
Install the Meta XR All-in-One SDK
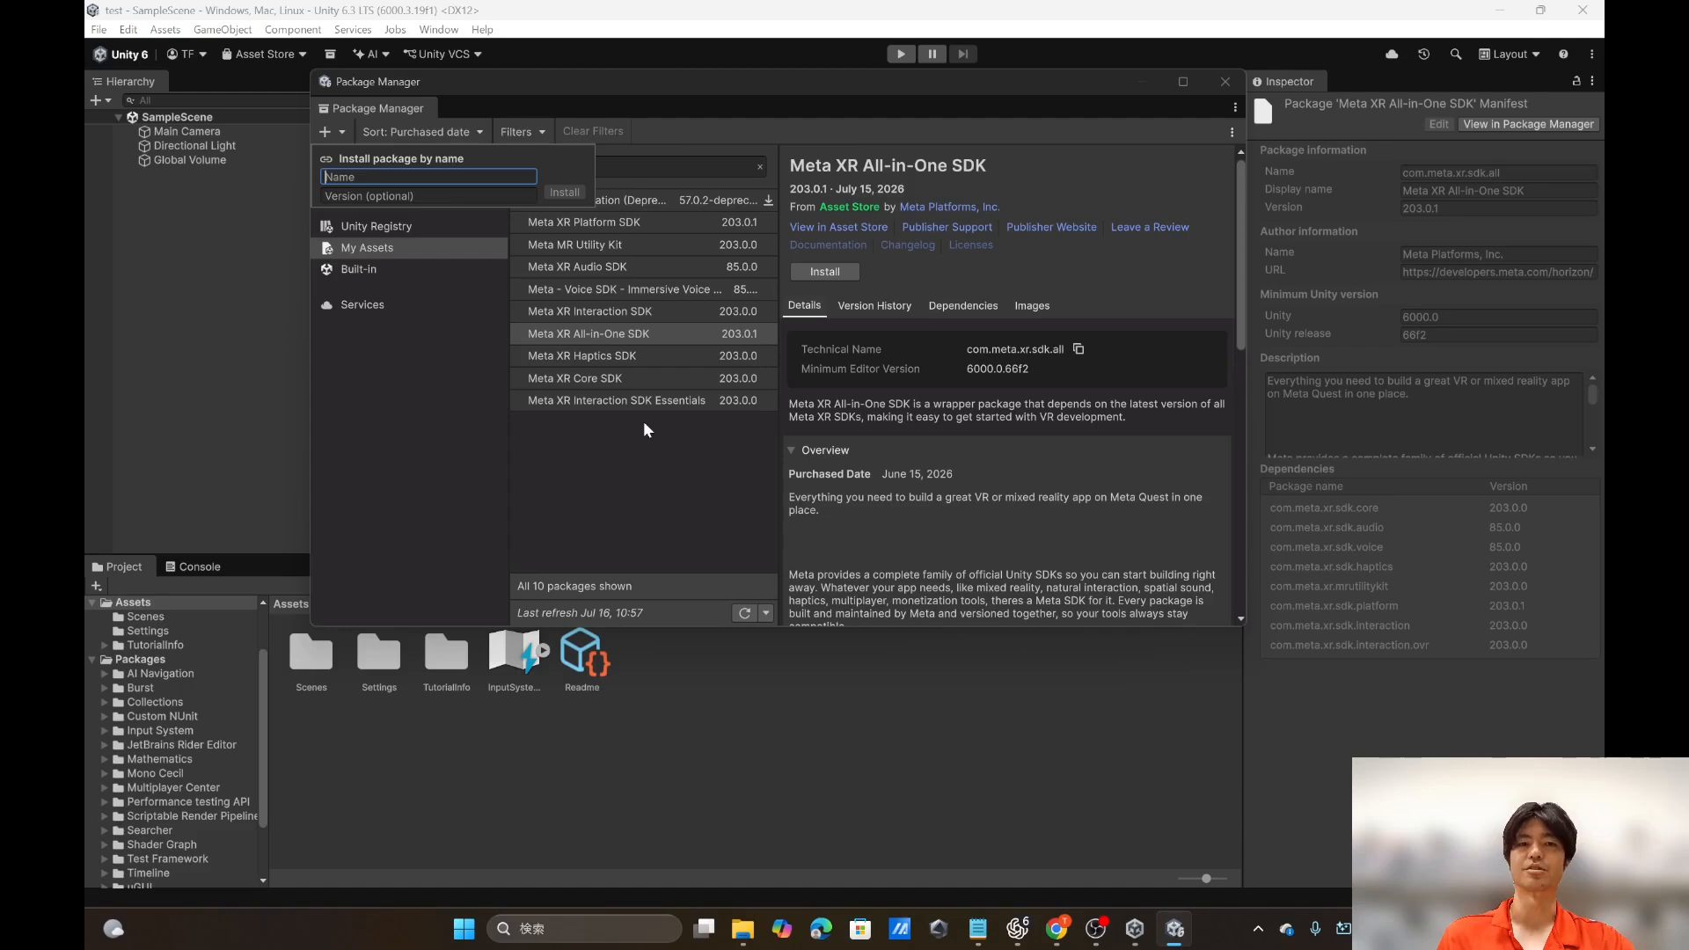click(825, 272)
